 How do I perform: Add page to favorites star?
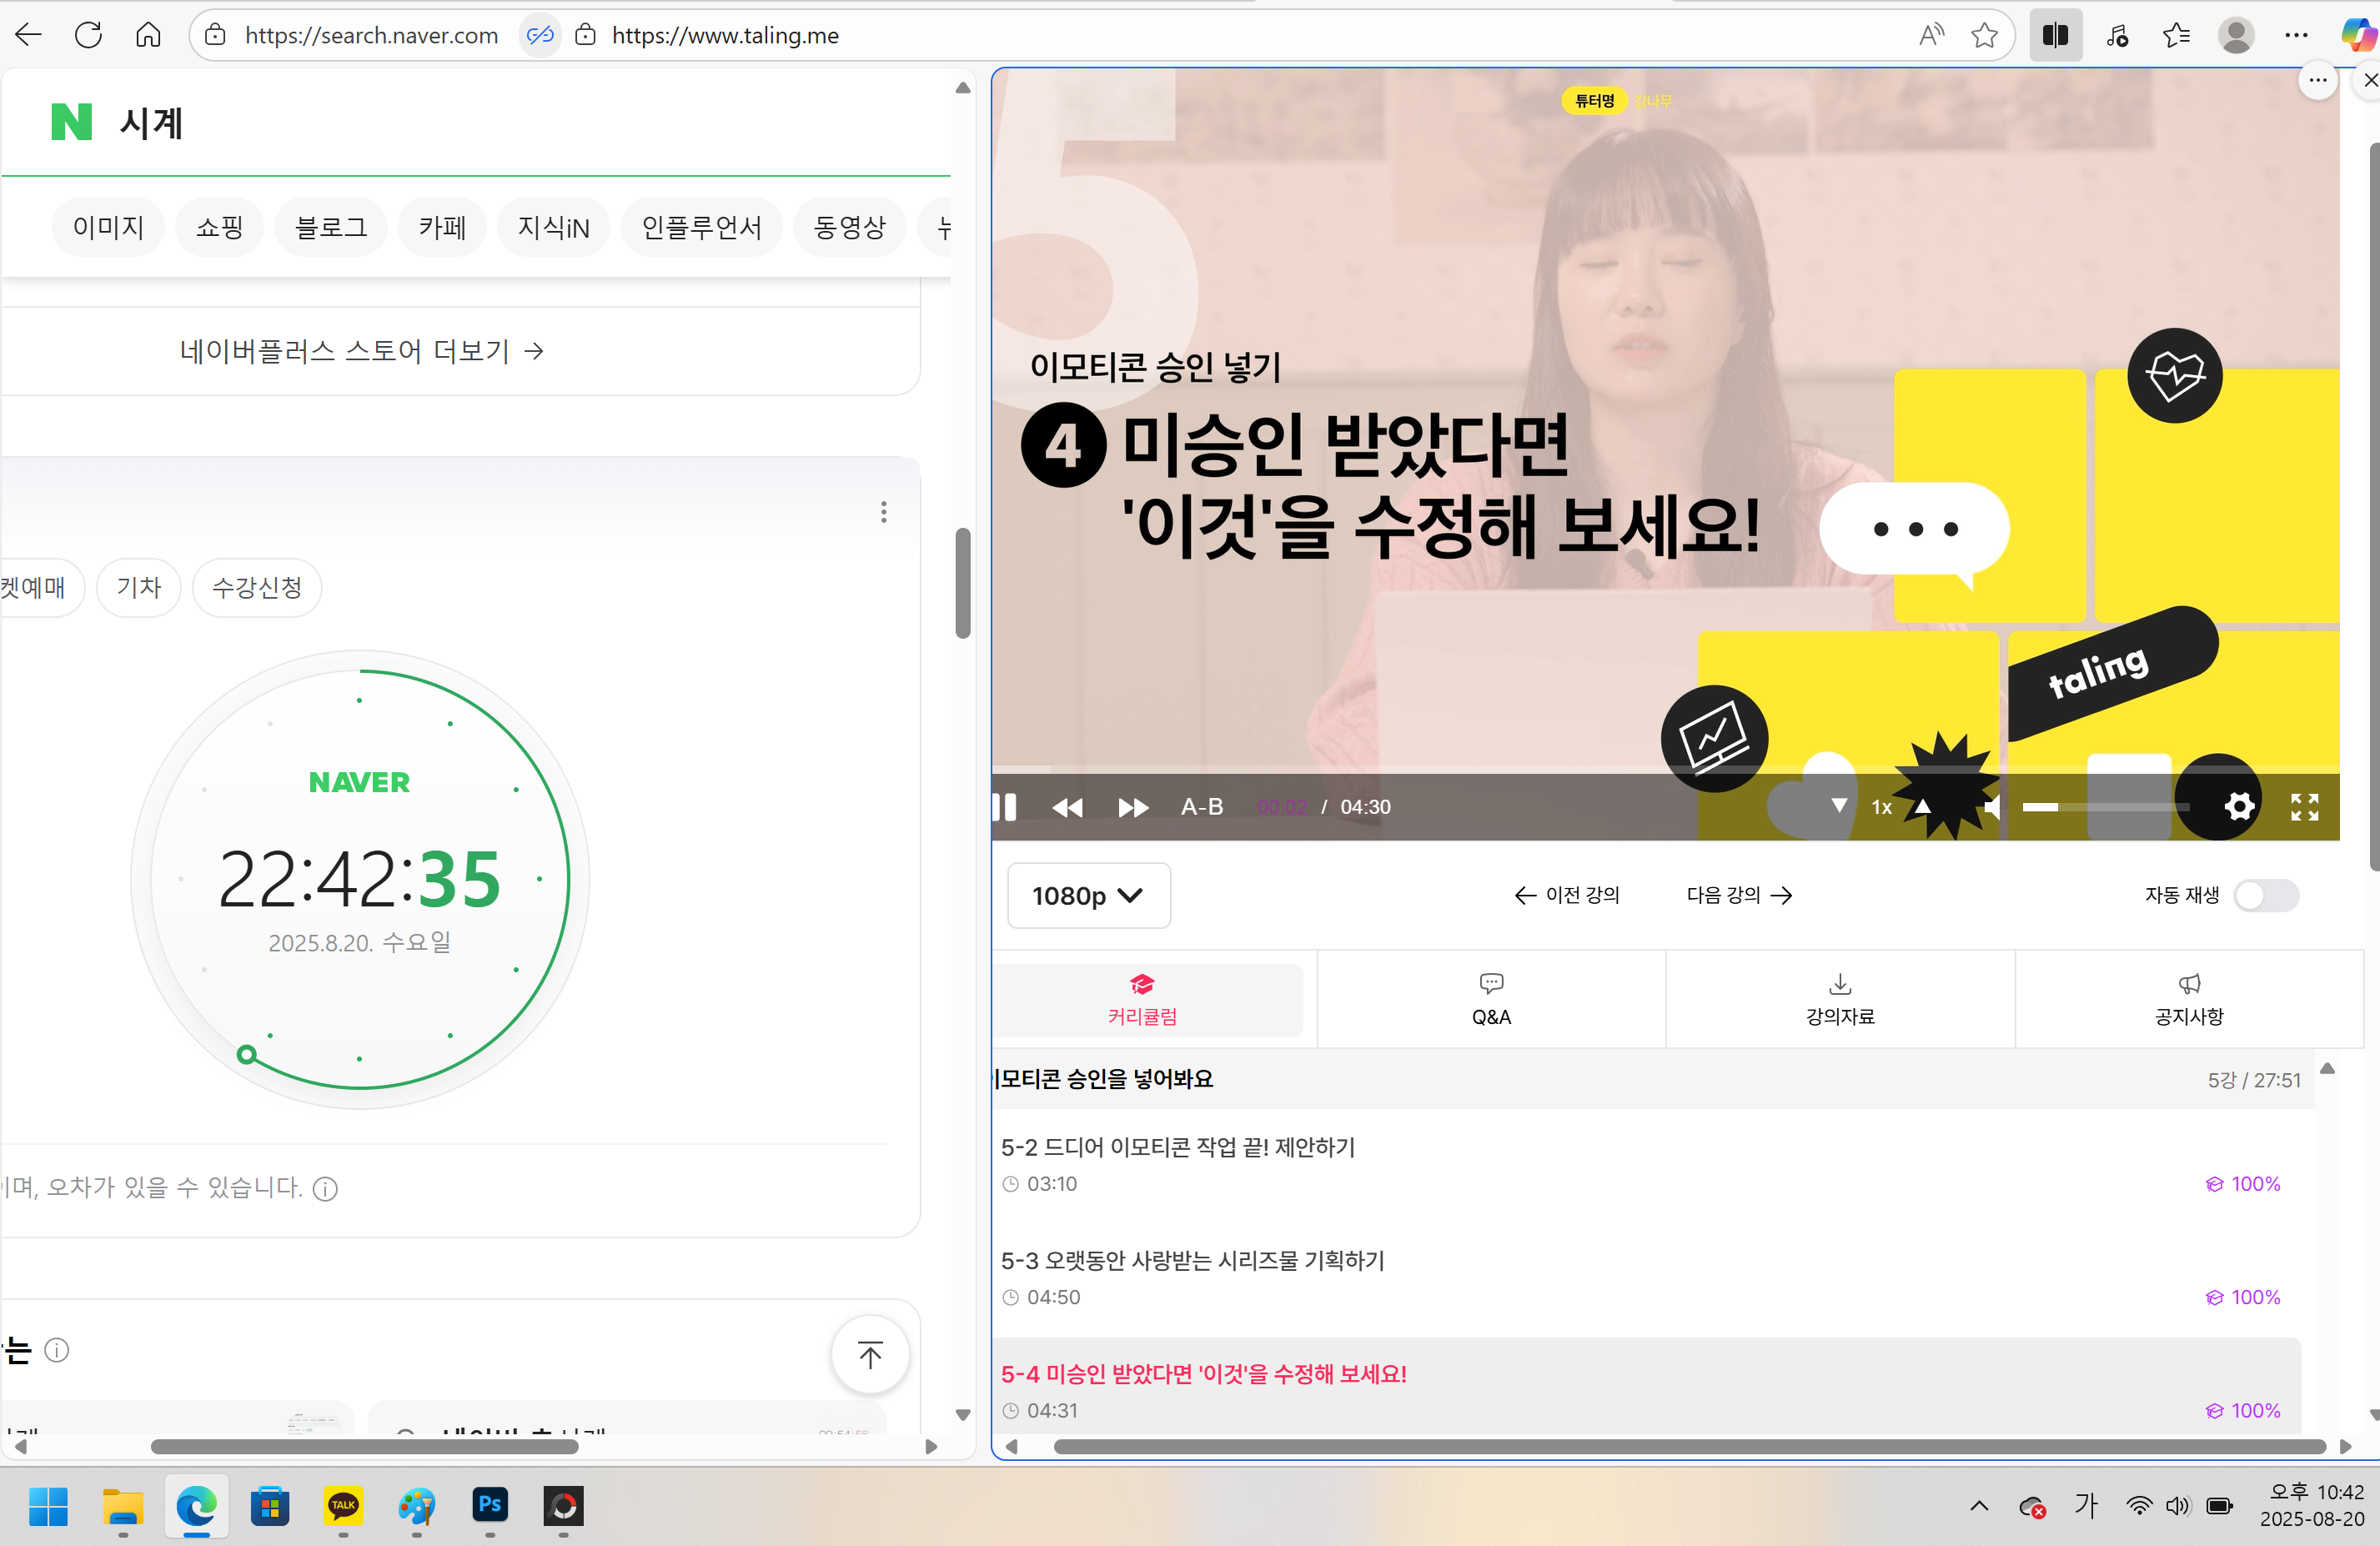point(1984,36)
